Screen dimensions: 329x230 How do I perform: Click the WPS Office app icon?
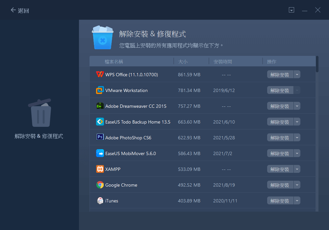click(100, 75)
